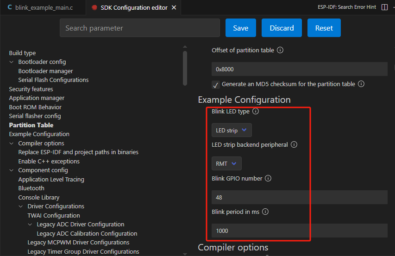Viewport: 395px width, 256px height.
Task: Show info for LED strip backend peripheral
Action: (294, 144)
